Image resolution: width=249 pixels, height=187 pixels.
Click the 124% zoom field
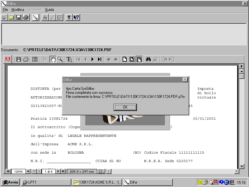coord(18,171)
